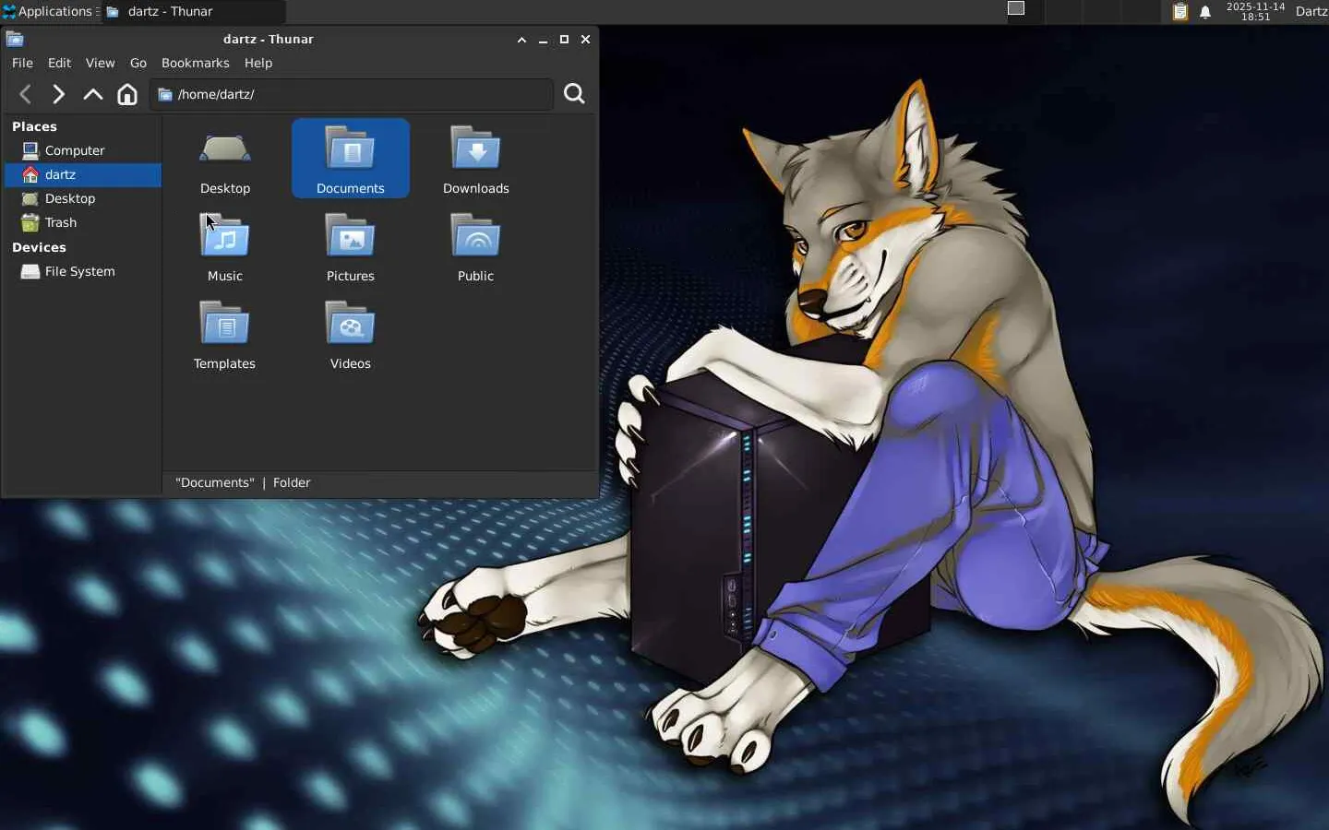Click the dartz - Thunar taskbar button
This screenshot has height=830, width=1329.
click(194, 11)
